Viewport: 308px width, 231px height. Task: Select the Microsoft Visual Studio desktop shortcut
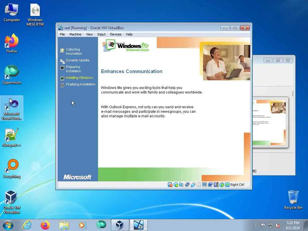(12, 108)
